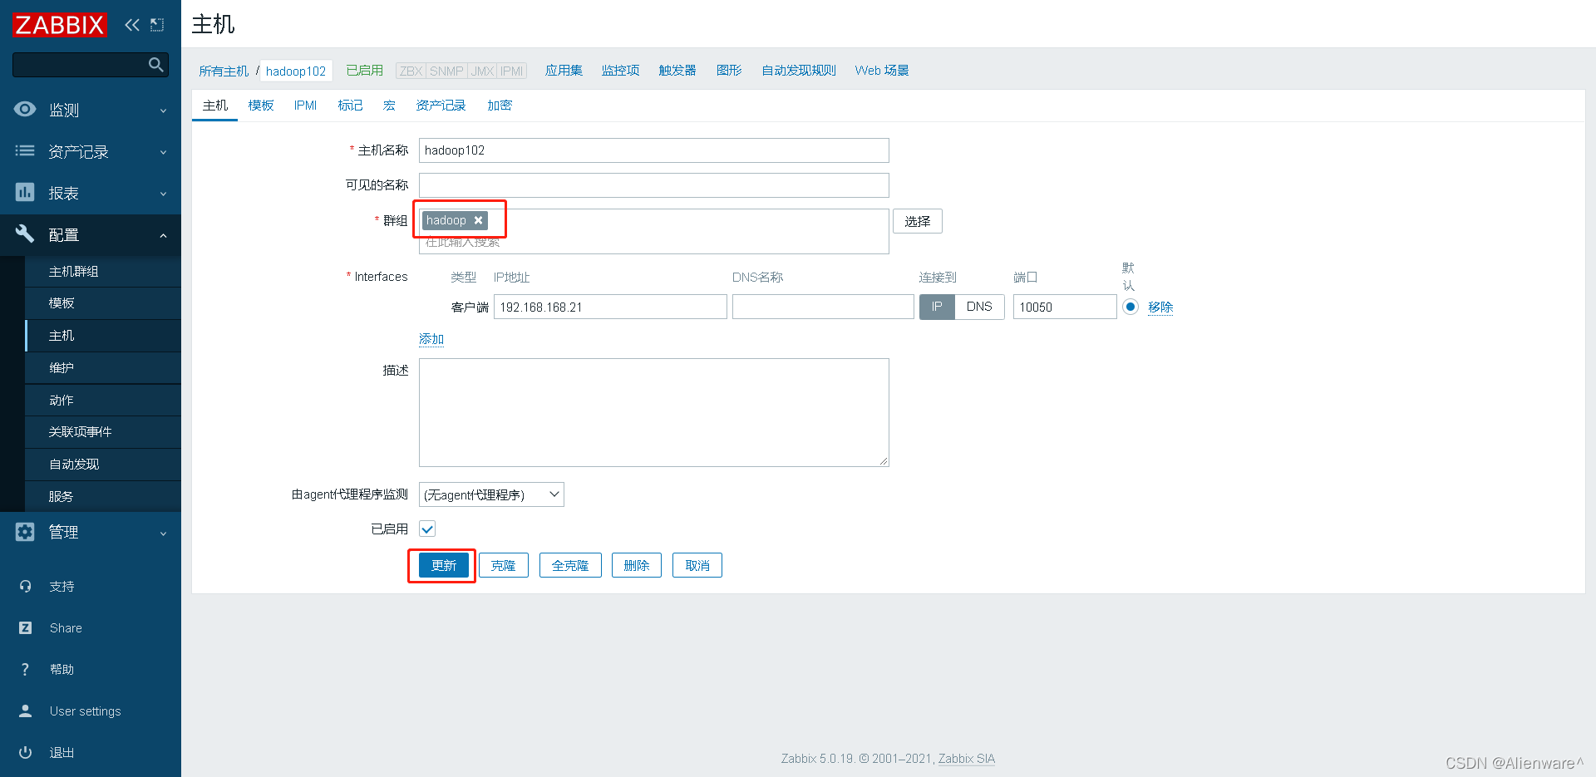Click the 克隆 button

[504, 565]
